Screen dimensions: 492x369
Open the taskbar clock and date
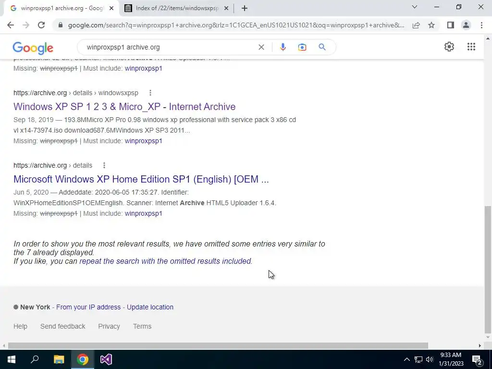pyautogui.click(x=451, y=359)
